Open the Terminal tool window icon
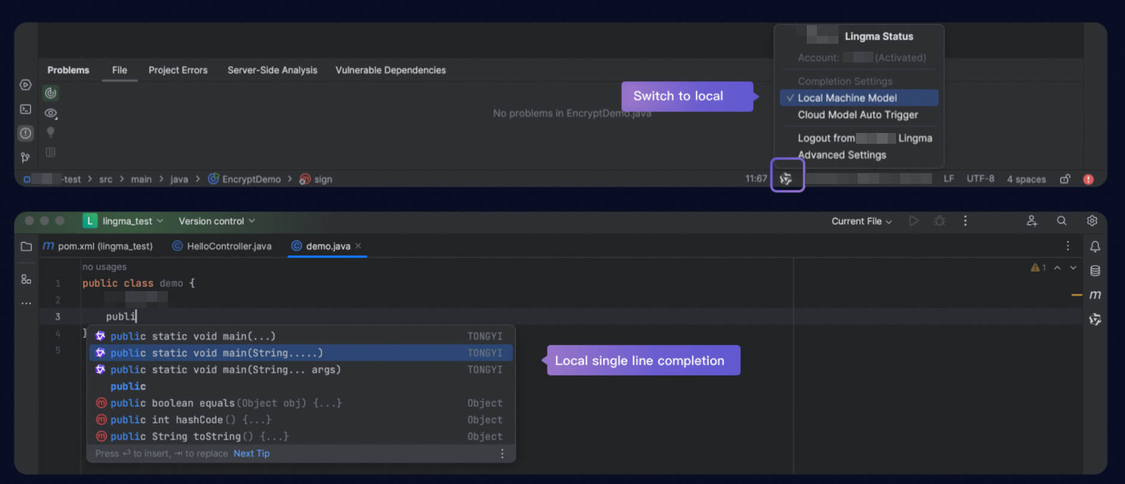The width and height of the screenshot is (1125, 484). [25, 109]
